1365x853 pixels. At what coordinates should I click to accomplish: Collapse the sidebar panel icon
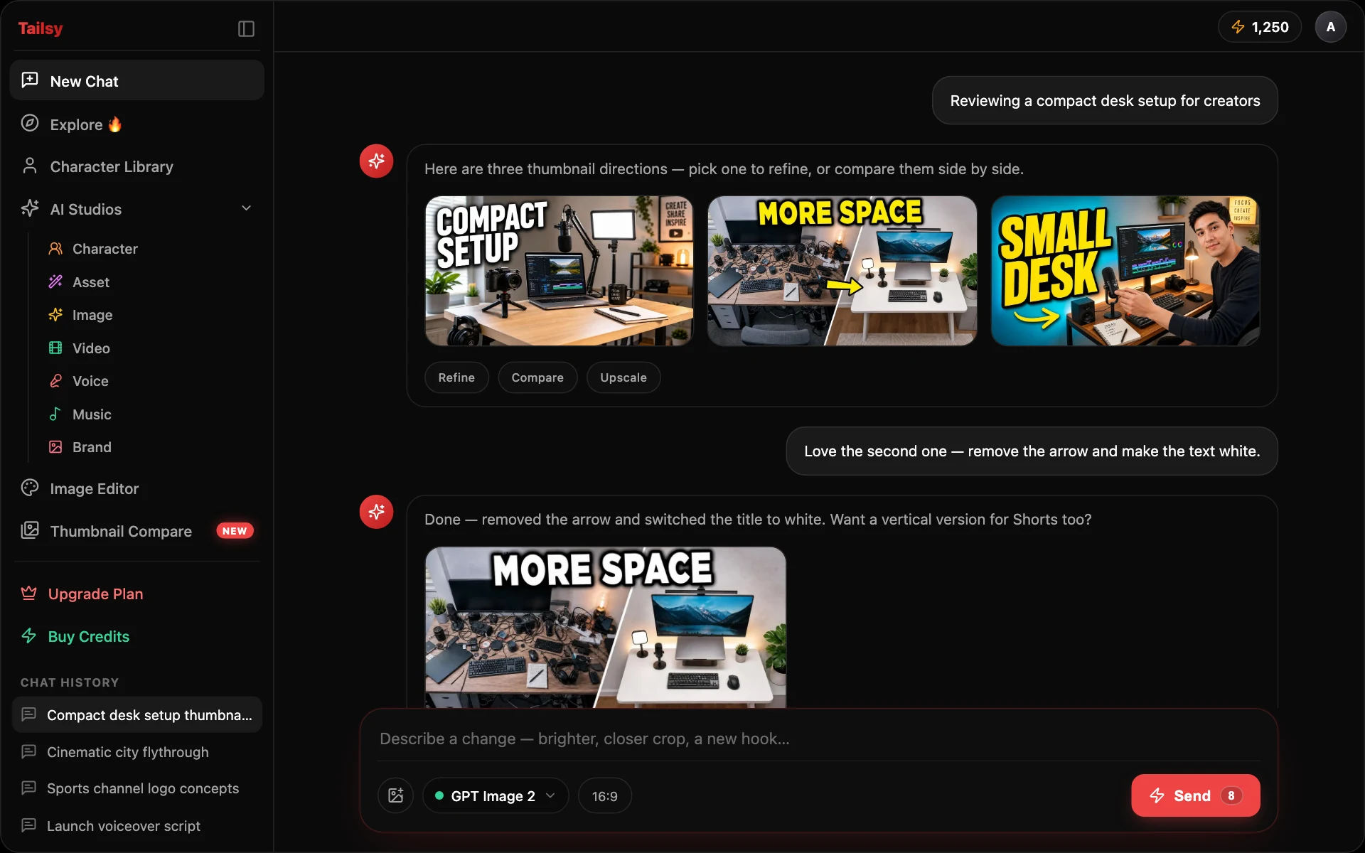coord(246,28)
